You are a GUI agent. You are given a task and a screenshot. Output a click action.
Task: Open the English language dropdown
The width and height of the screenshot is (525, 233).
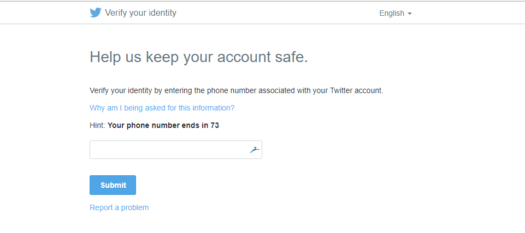coord(395,13)
